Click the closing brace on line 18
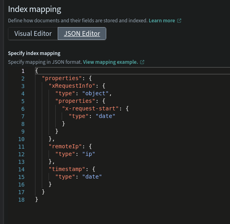Screen dimensions: 230x224 [37, 199]
